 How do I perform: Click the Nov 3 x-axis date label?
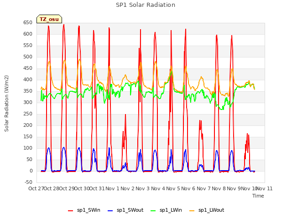(143, 188)
